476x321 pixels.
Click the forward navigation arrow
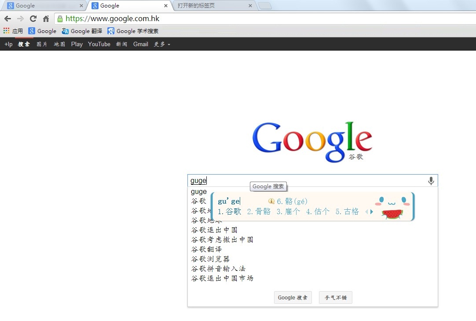coord(20,19)
